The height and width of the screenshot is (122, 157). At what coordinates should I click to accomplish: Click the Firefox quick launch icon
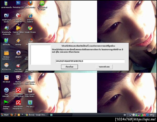click(12, 115)
